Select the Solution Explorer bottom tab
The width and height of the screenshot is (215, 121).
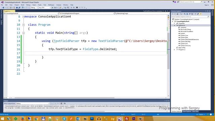176,111
